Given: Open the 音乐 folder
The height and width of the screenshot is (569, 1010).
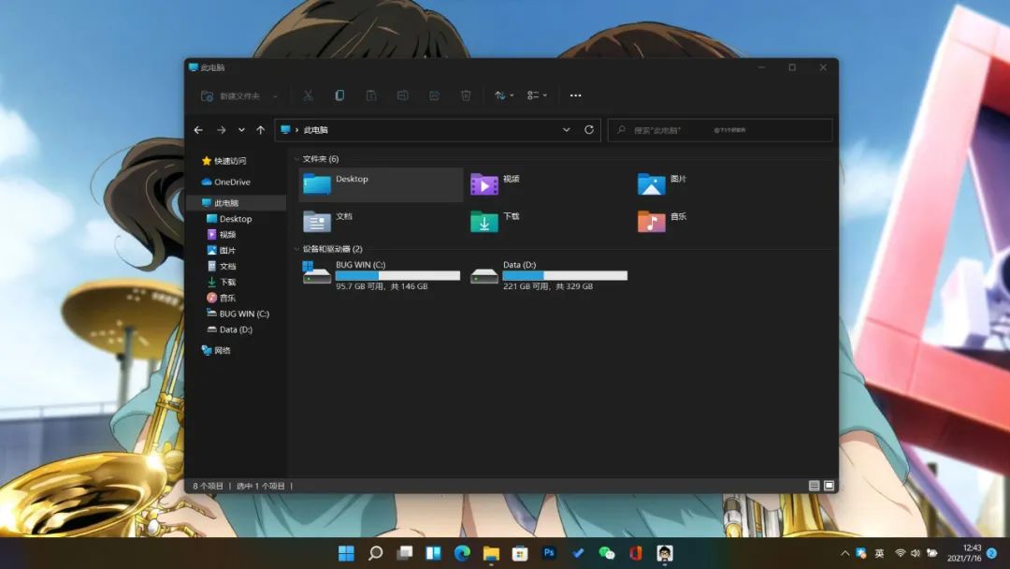Looking at the screenshot, I should (x=663, y=221).
